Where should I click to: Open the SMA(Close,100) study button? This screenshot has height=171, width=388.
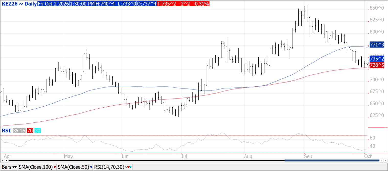(x=37, y=167)
